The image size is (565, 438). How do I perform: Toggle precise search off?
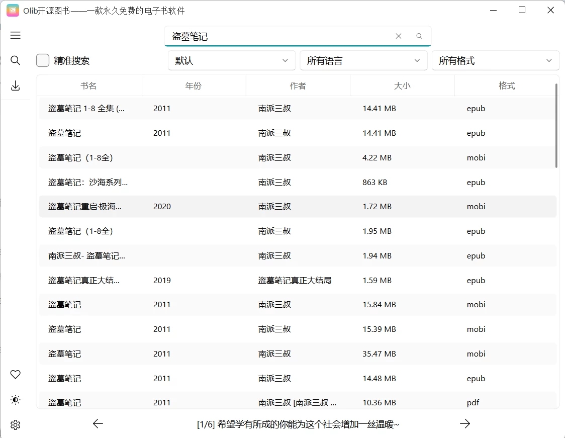click(42, 60)
